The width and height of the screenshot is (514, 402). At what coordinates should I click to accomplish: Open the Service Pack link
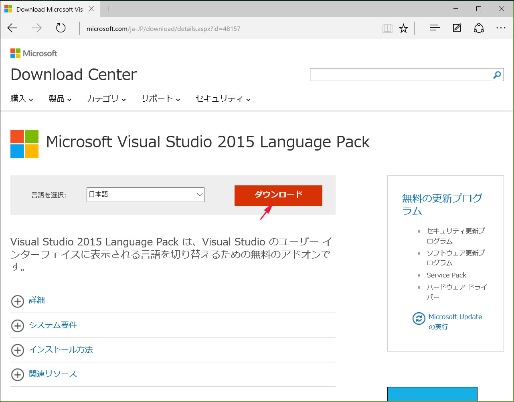(446, 275)
